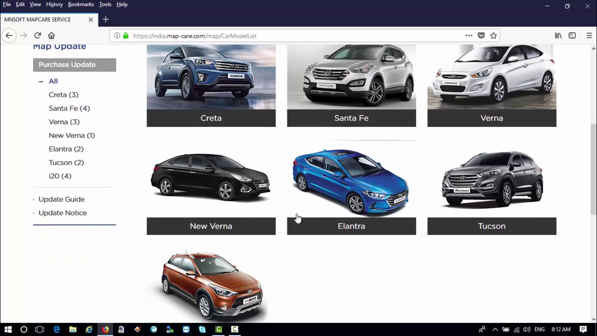Open the Edit menu
Screen dimensions: 597x336
tap(20, 4)
